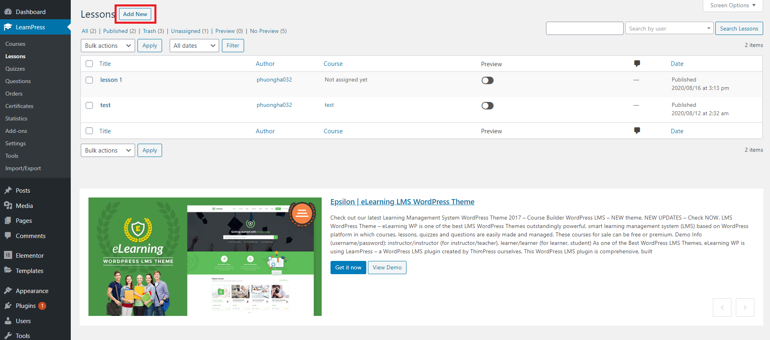Open Add-ons in LearnPress submenu
Image resolution: width=770 pixels, height=340 pixels.
coord(16,131)
